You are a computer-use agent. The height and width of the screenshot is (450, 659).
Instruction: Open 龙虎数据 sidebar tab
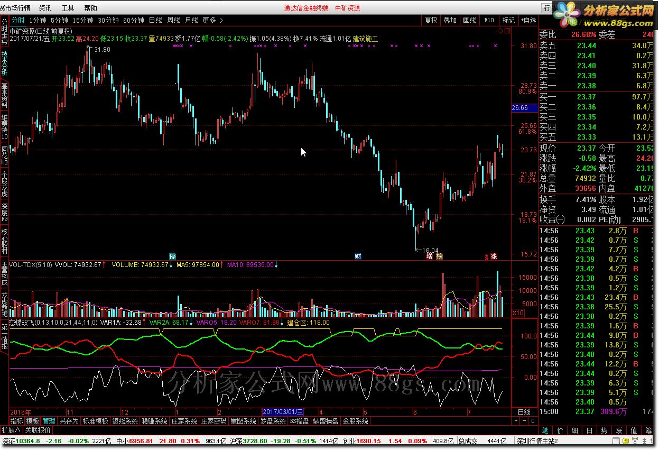[4, 304]
